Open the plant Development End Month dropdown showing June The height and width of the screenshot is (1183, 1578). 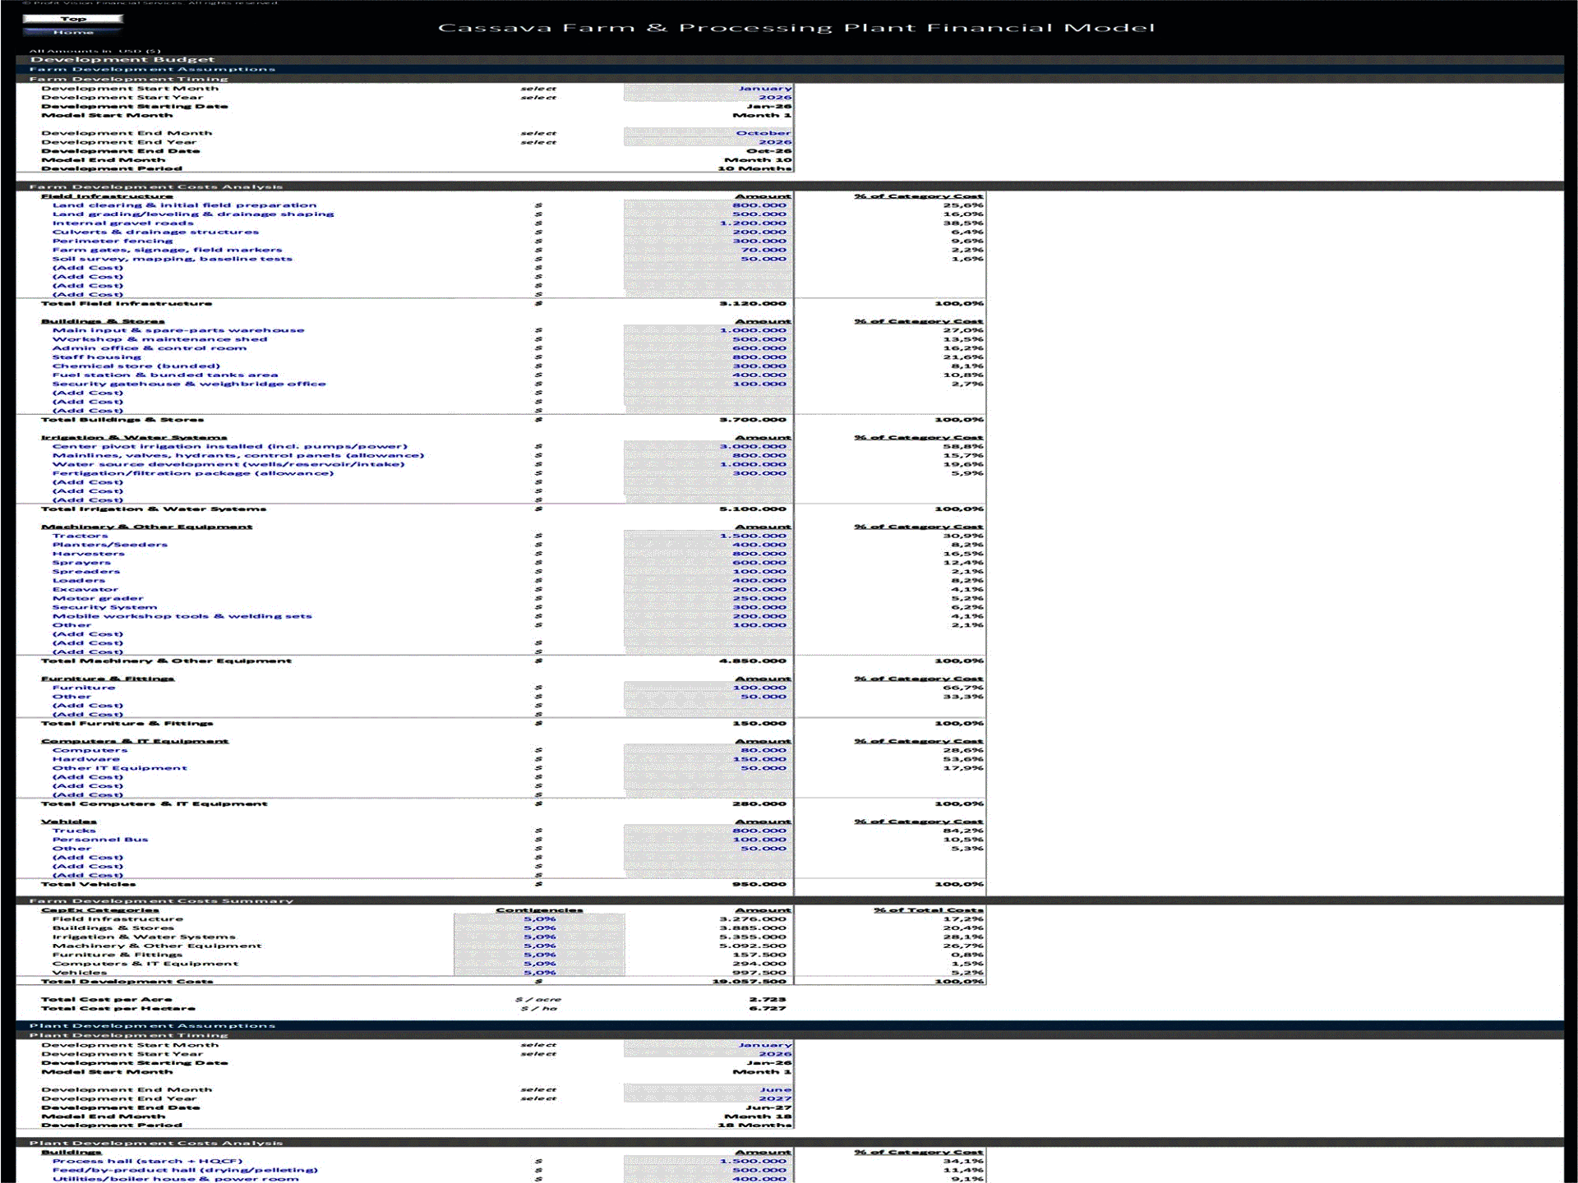pos(708,1089)
